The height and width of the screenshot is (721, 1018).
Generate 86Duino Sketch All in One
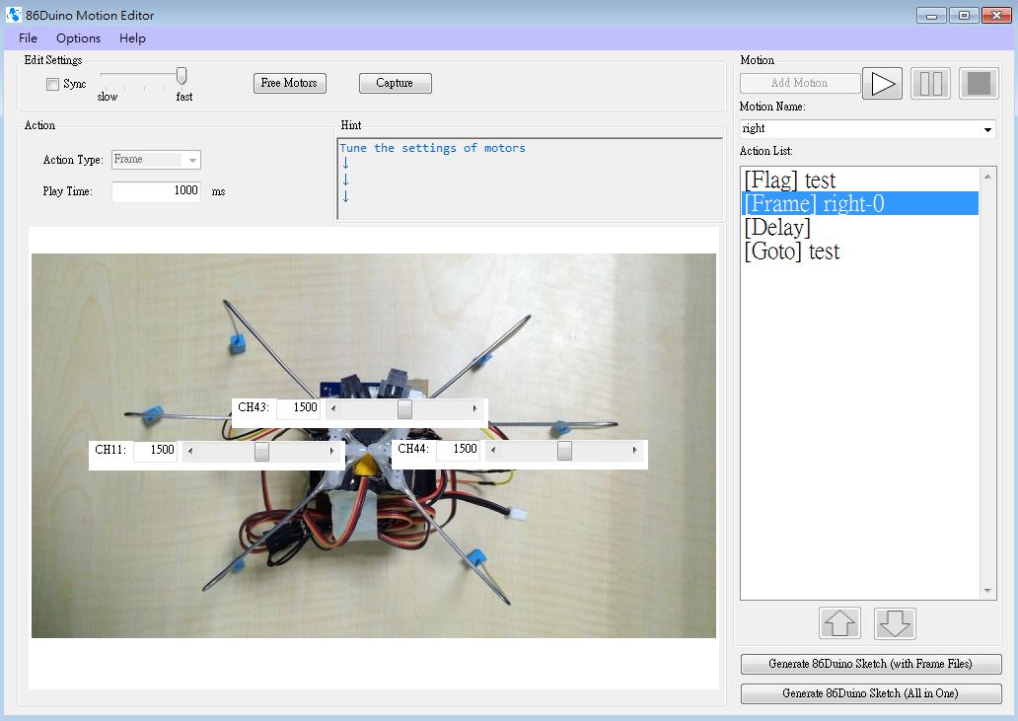click(x=871, y=693)
